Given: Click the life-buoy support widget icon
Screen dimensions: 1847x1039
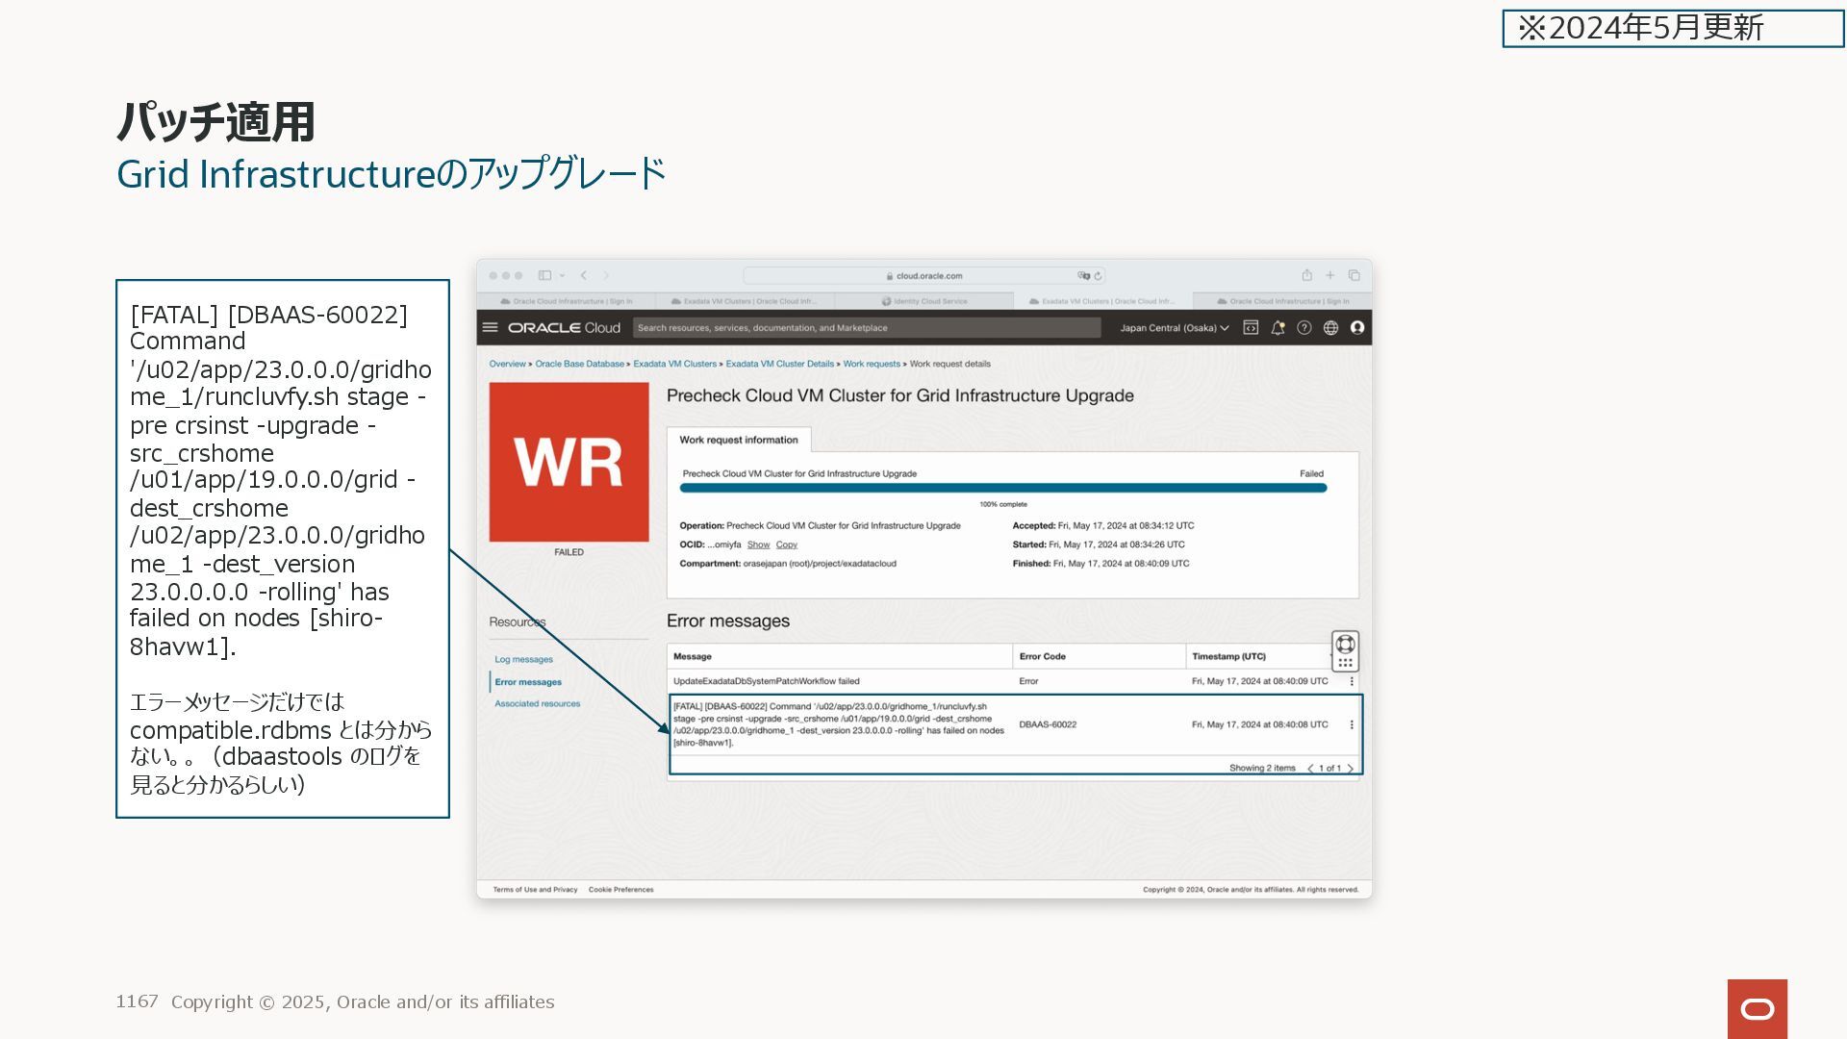Looking at the screenshot, I should tap(1345, 645).
